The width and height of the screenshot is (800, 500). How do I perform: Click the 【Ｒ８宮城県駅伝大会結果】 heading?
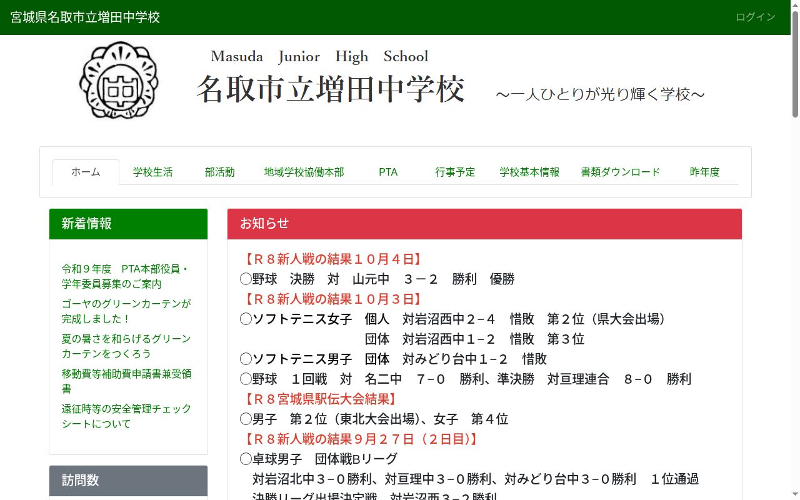pos(321,399)
